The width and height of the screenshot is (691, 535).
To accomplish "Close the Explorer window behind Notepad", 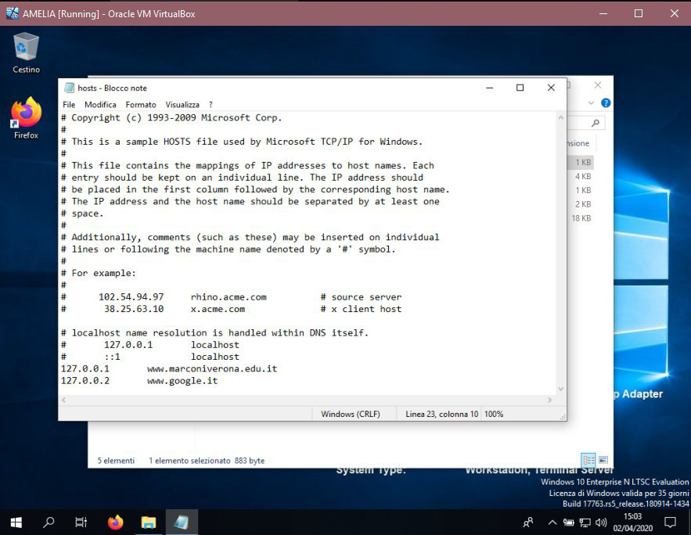I will coord(598,85).
